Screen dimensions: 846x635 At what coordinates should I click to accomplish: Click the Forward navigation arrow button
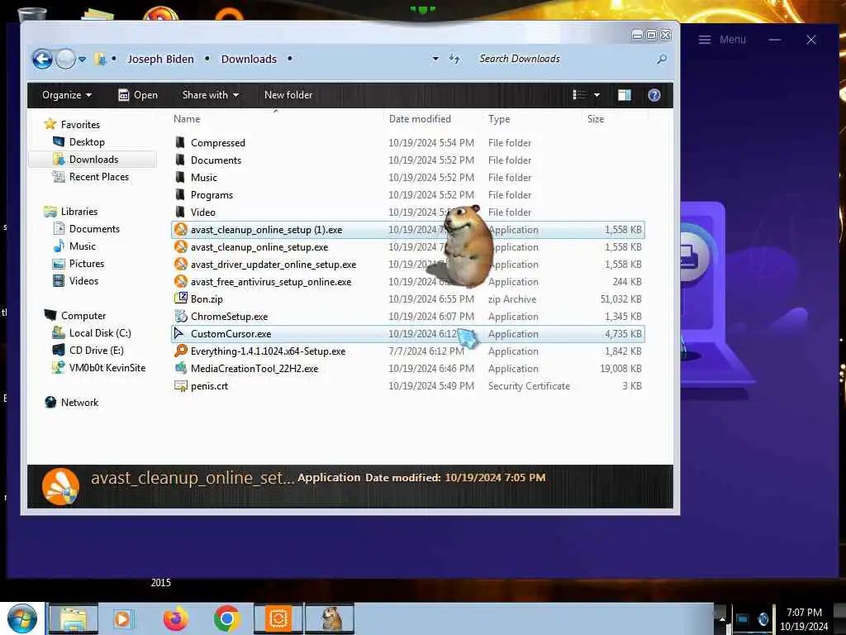[x=65, y=59]
